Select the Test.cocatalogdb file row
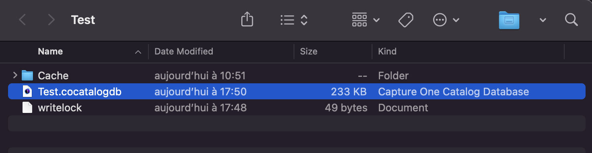592x153 pixels. tap(297, 92)
